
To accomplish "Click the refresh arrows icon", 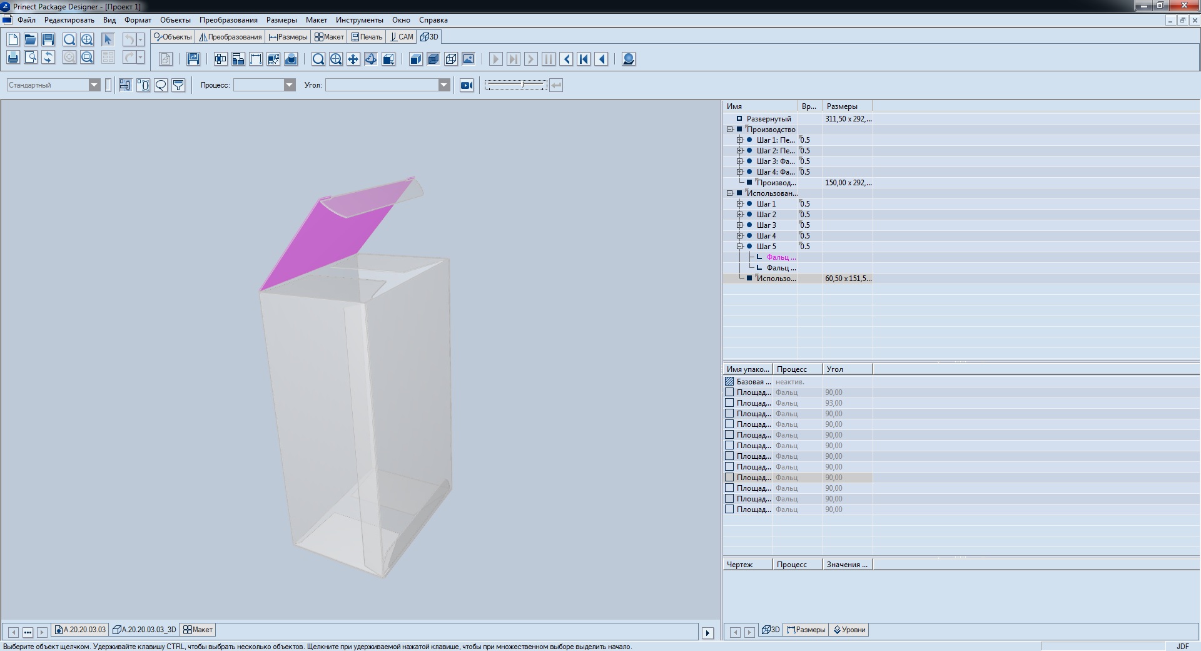I will coord(48,58).
